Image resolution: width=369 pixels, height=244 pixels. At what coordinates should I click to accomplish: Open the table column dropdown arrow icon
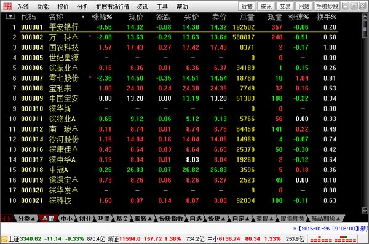10,17
